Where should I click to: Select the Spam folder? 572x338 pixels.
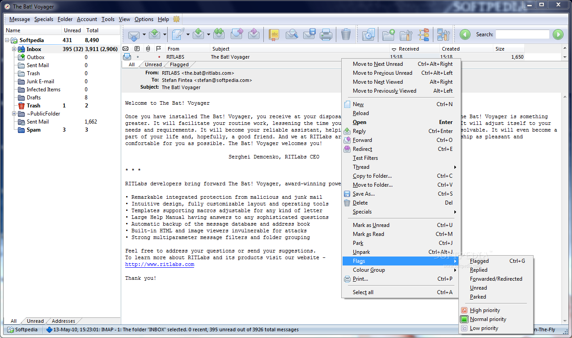(33, 130)
